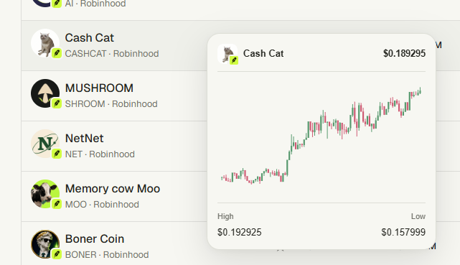
Task: Select the 'MOO · Robinhood' ticker text
Action: click(102, 204)
